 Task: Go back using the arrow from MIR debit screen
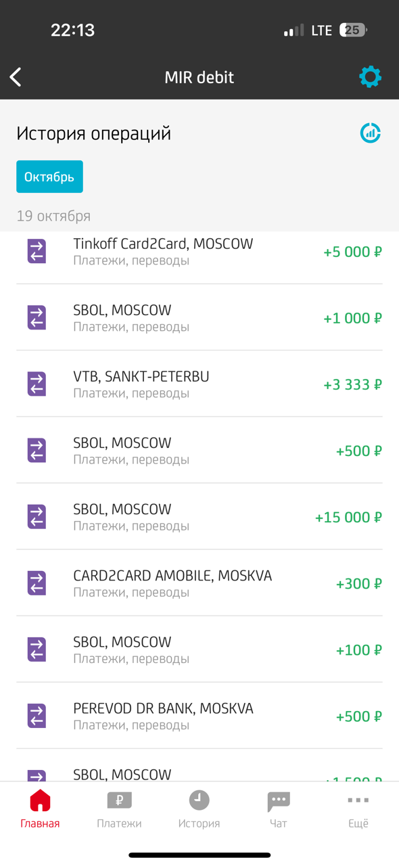(15, 76)
